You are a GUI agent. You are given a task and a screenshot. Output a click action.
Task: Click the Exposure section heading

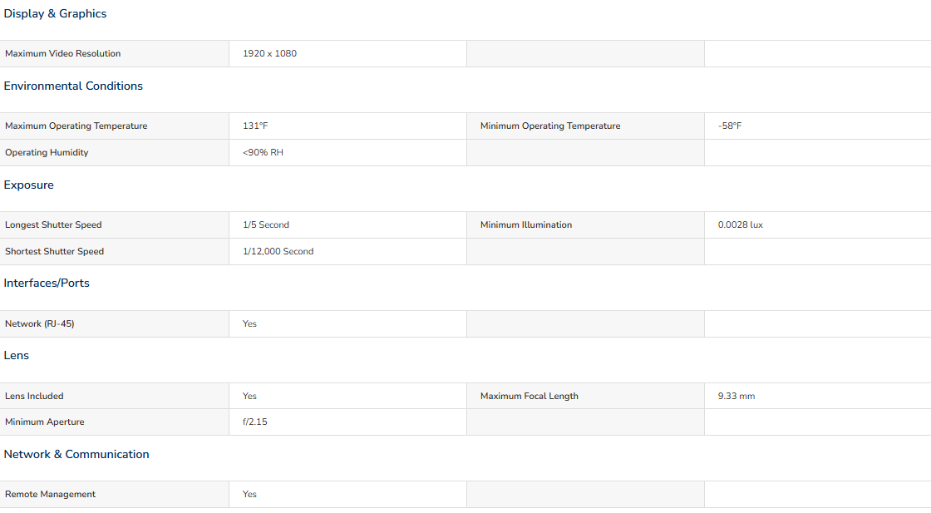(29, 185)
